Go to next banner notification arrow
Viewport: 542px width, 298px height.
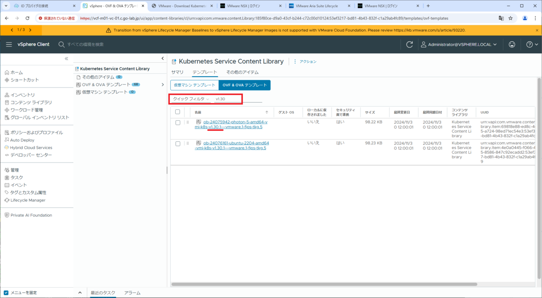click(x=30, y=30)
